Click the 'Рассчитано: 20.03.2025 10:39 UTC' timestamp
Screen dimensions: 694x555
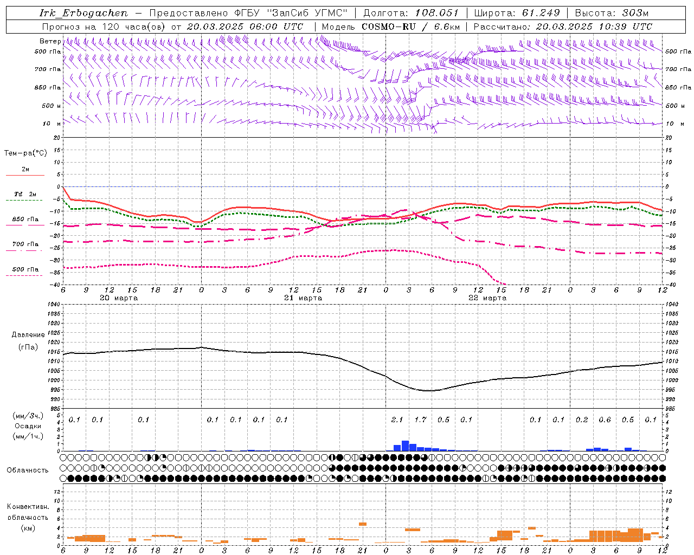563,27
